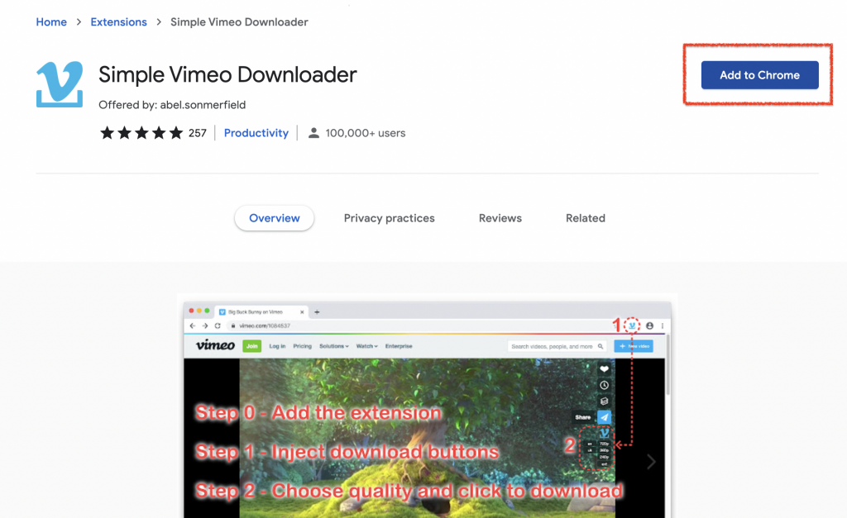The image size is (847, 518).
Task: Click the '100,000+ users' text
Action: (x=365, y=133)
